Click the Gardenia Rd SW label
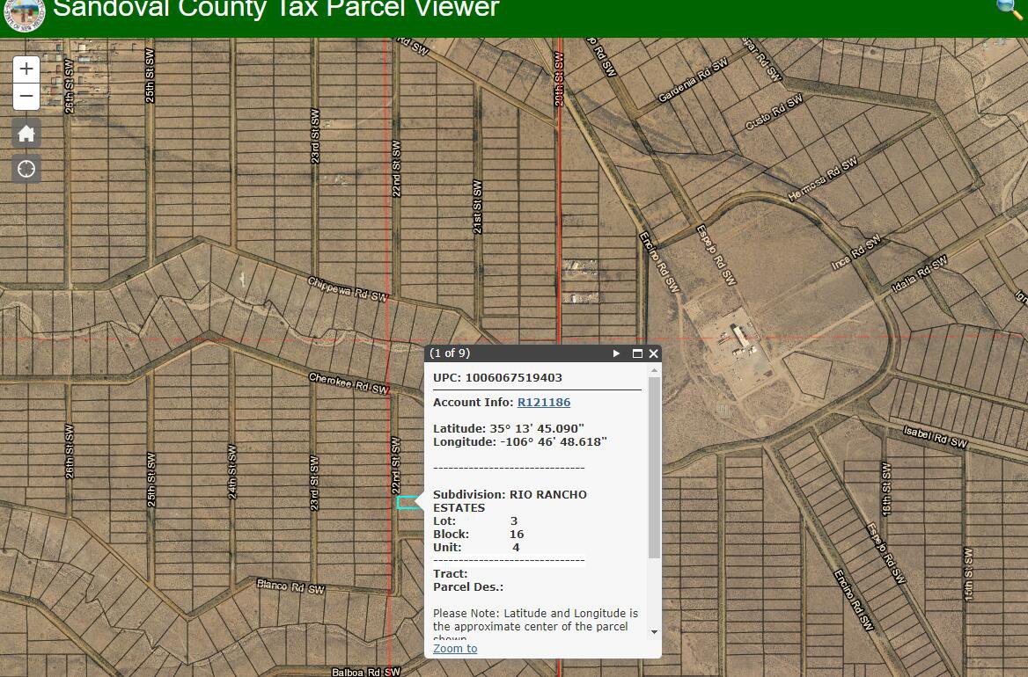Screen dimensions: 1028x677 tap(693, 81)
